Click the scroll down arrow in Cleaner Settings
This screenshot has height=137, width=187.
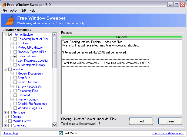[x=55, y=125]
